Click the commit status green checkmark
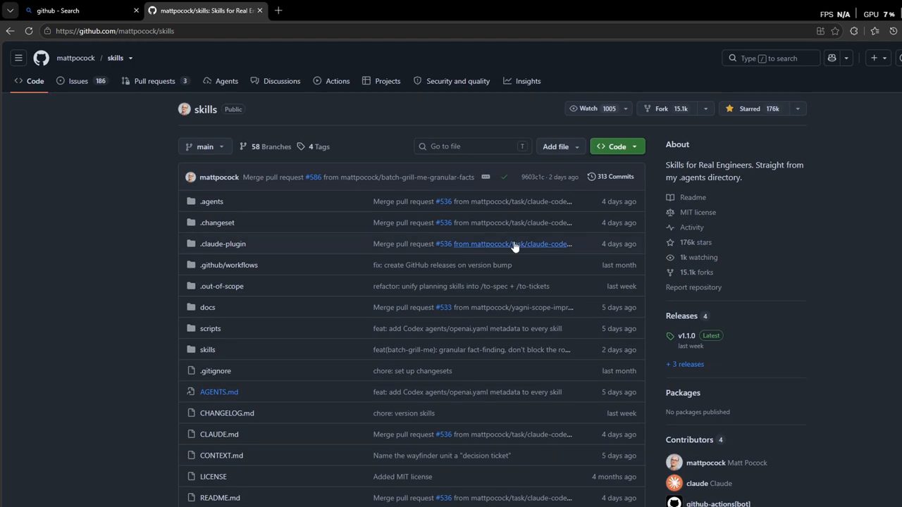This screenshot has height=507, width=902. click(504, 177)
